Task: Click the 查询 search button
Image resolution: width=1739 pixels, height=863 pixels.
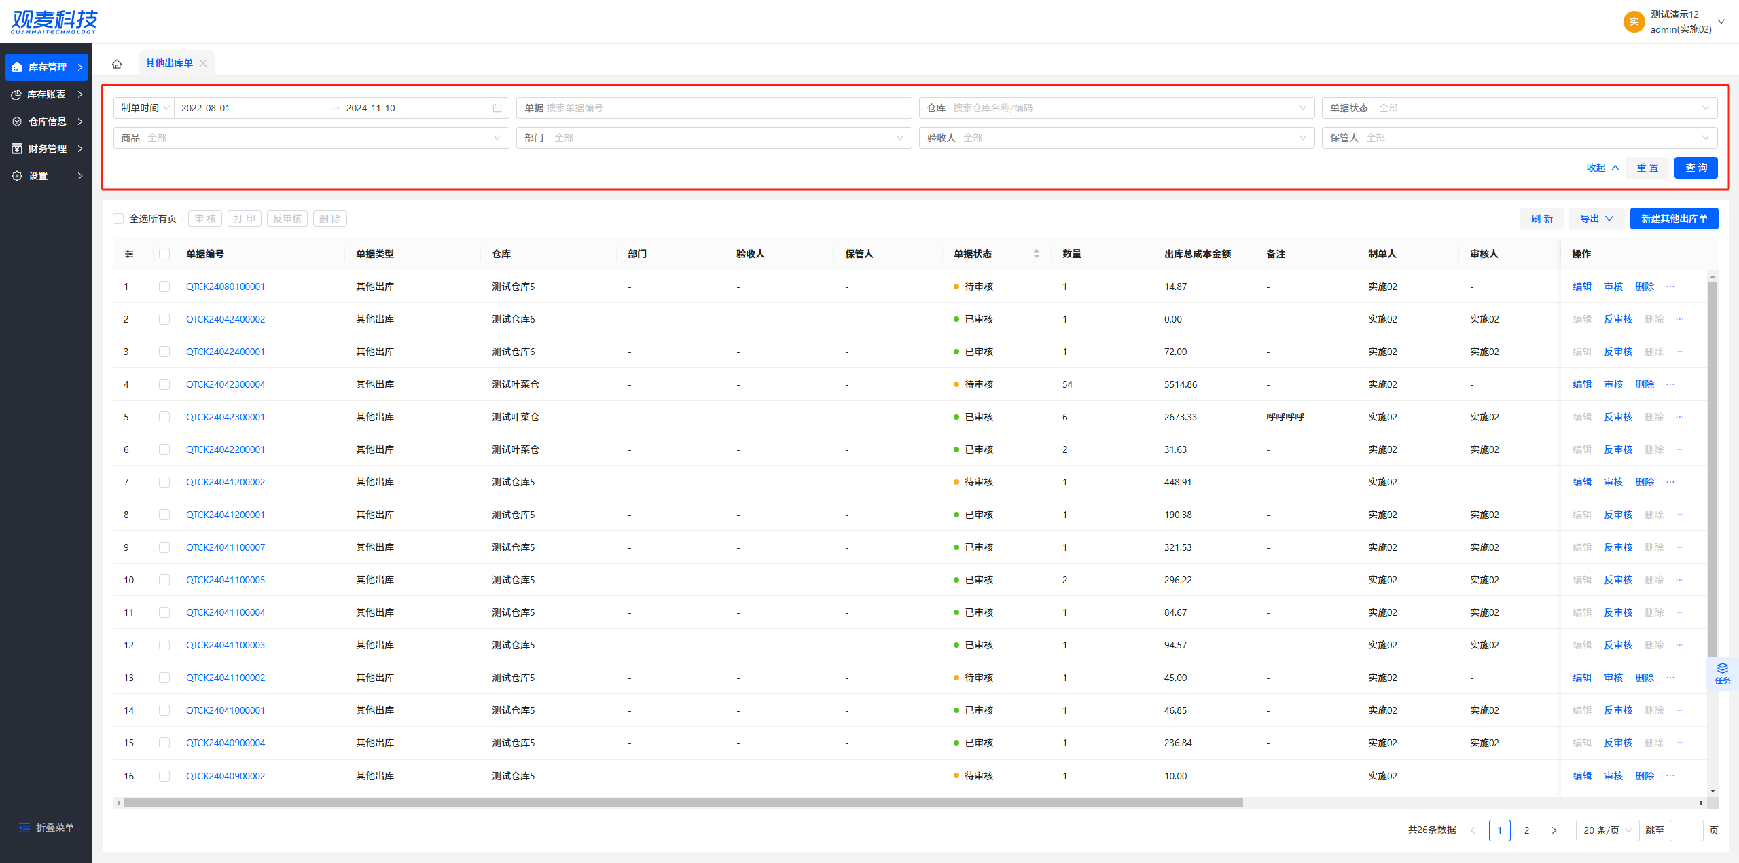Action: click(1696, 168)
